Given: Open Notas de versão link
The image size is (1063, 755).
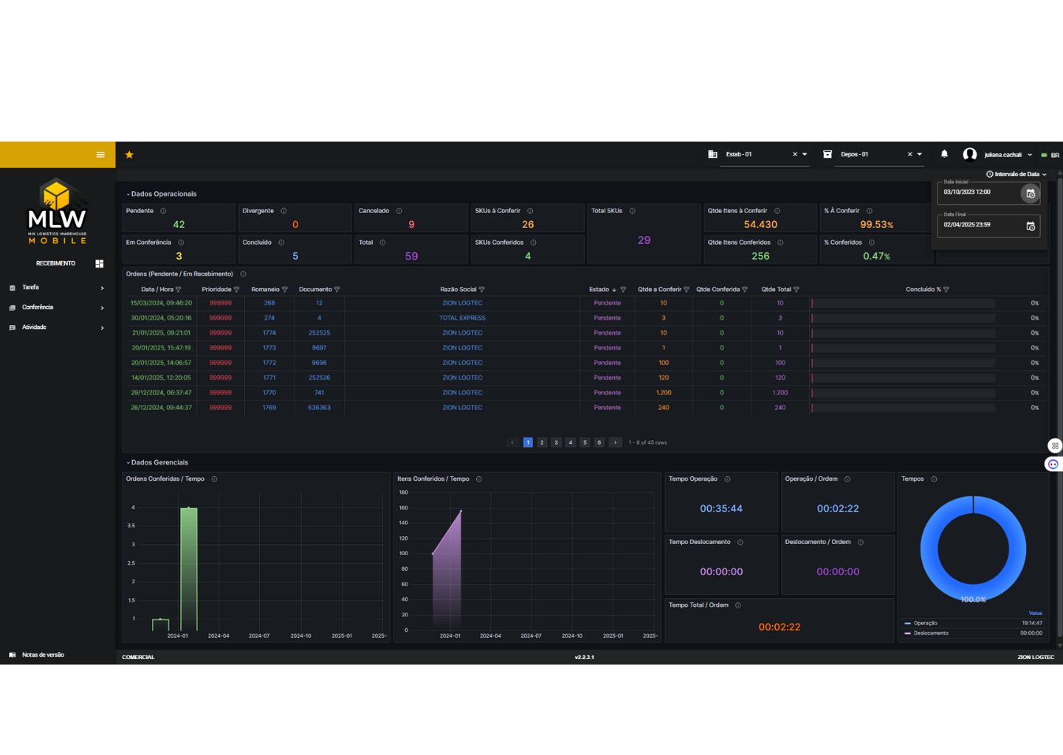Looking at the screenshot, I should 43,655.
